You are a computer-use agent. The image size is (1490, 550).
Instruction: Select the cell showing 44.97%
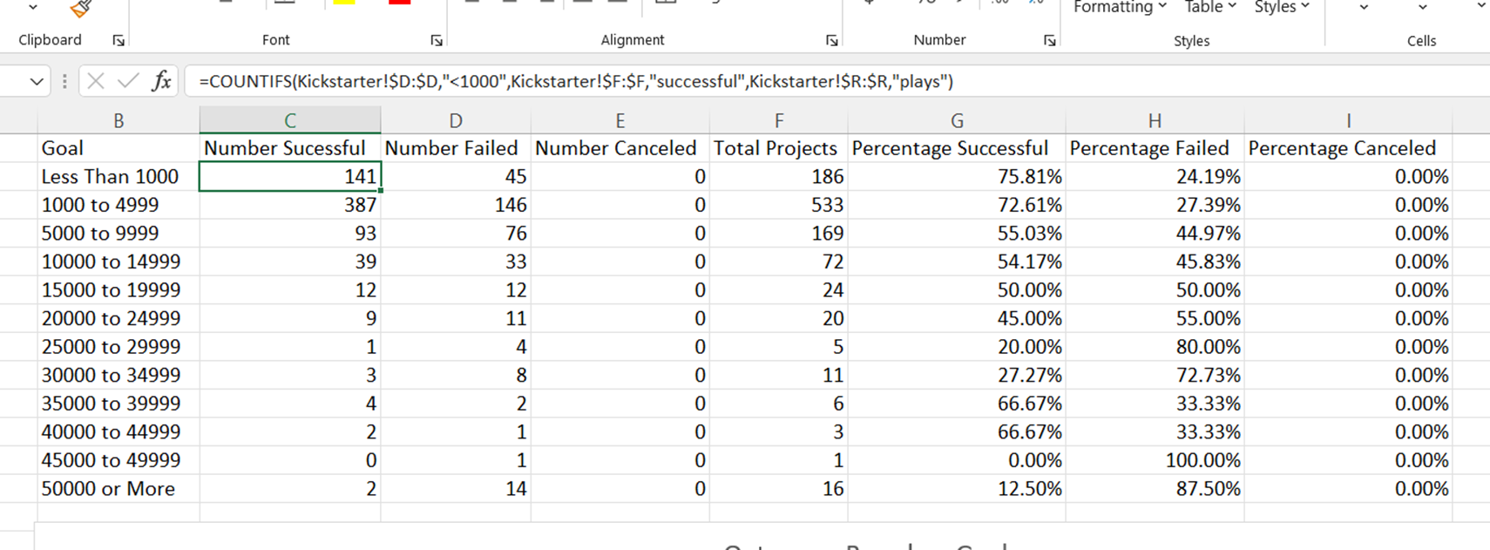(1155, 234)
